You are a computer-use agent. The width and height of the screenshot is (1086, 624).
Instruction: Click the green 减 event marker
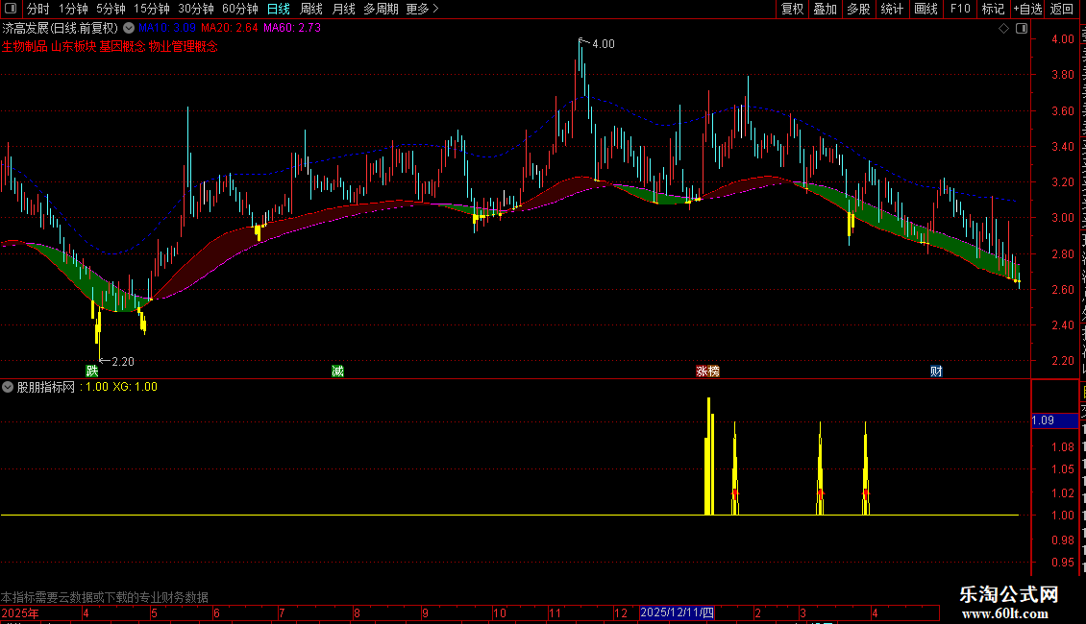pos(338,371)
